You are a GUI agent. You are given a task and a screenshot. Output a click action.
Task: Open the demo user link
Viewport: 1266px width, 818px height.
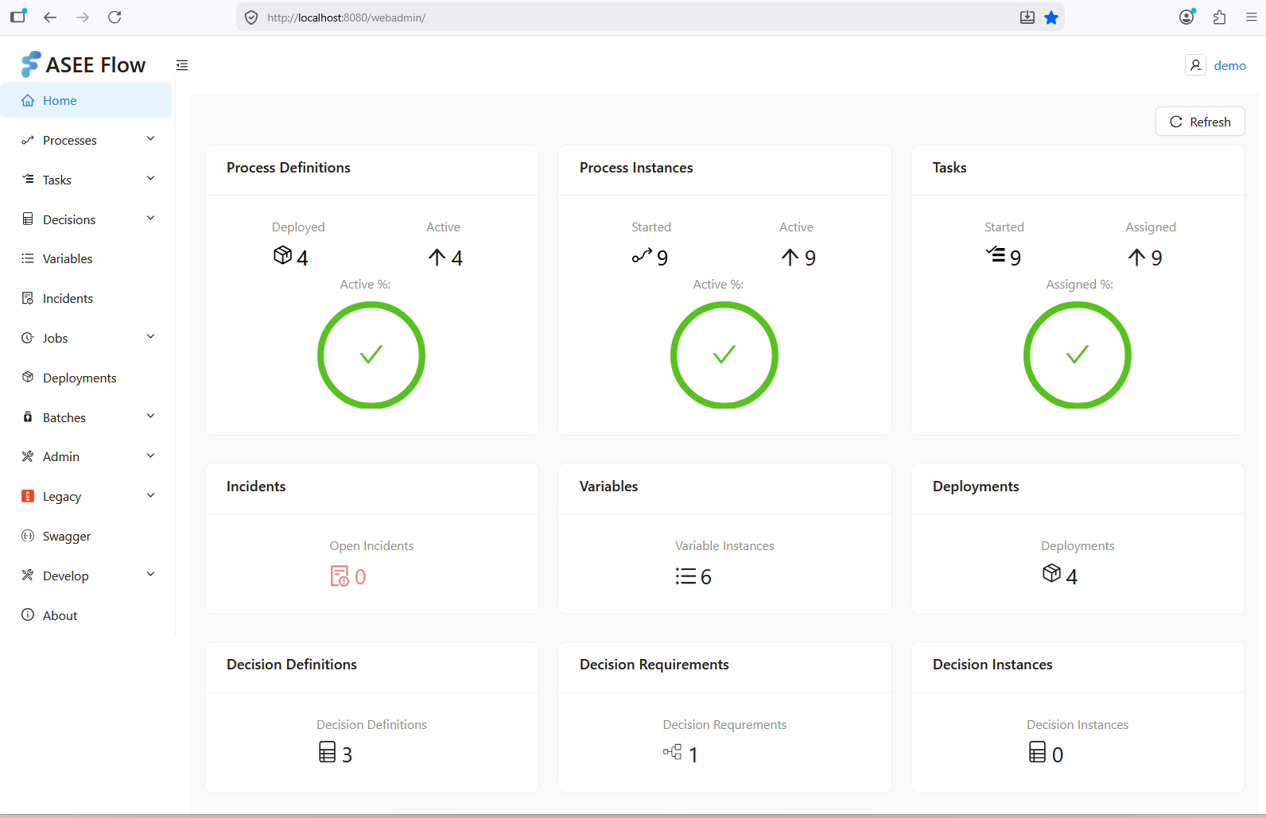point(1229,65)
